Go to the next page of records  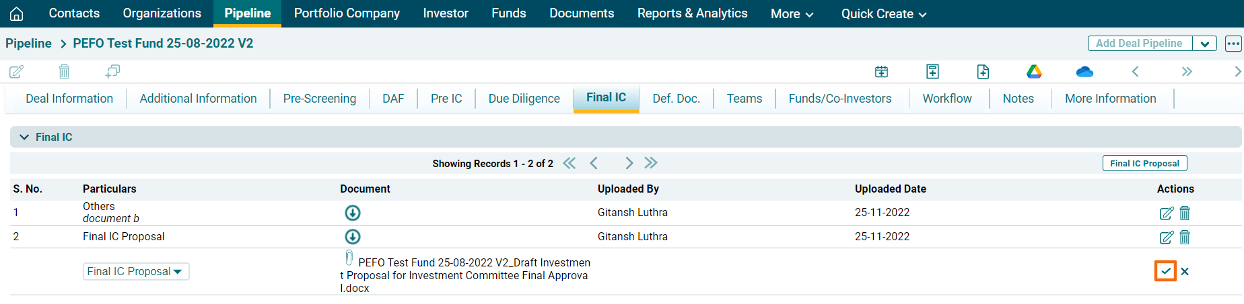[629, 163]
